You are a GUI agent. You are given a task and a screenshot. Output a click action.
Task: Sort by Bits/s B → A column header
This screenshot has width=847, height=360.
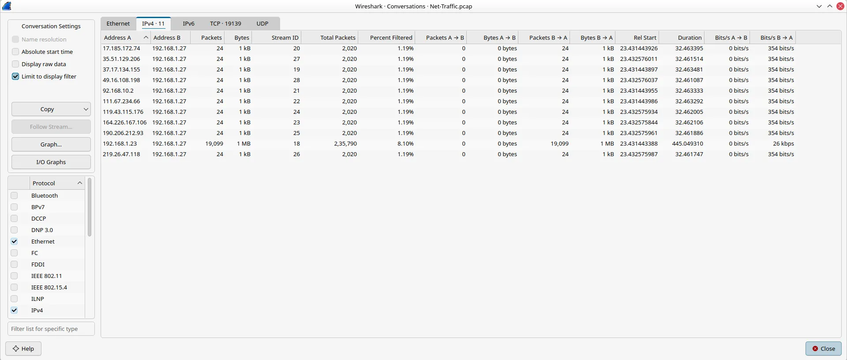[x=773, y=37]
